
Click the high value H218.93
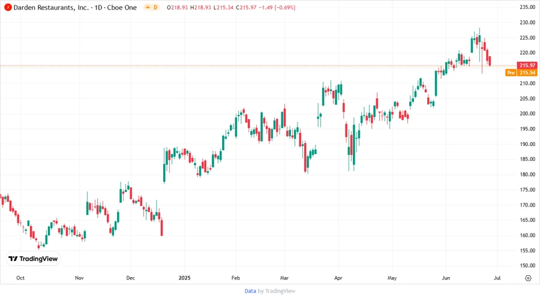click(x=200, y=8)
